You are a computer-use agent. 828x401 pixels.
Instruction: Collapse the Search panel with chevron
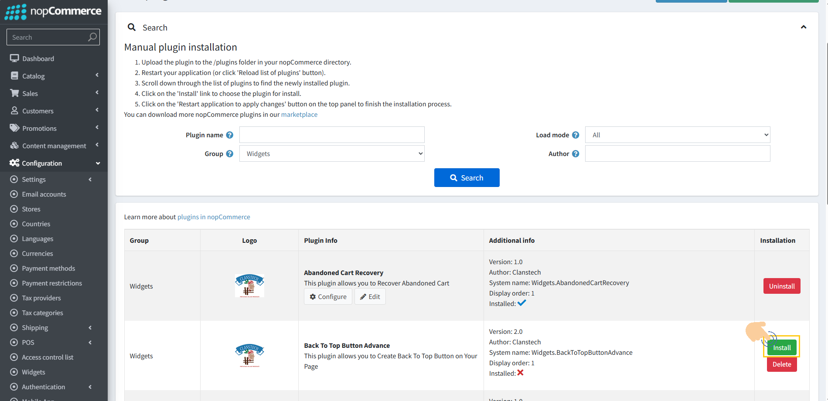coord(803,27)
